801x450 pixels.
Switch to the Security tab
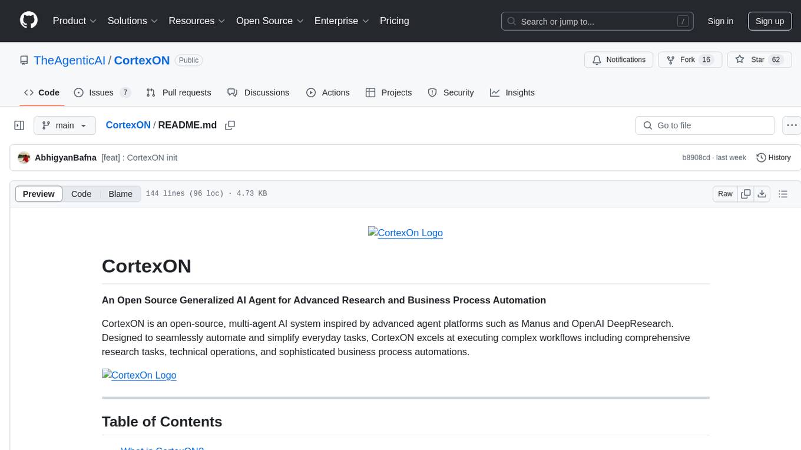point(451,92)
